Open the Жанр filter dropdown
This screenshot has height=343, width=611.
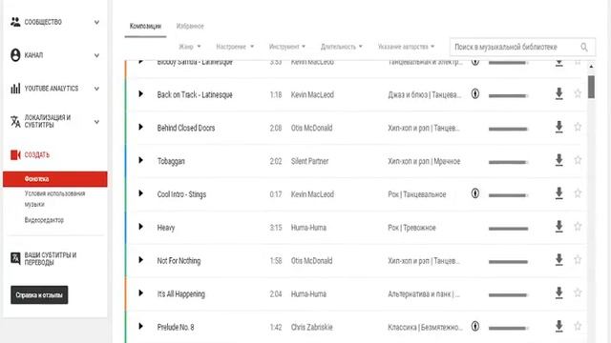tap(190, 47)
